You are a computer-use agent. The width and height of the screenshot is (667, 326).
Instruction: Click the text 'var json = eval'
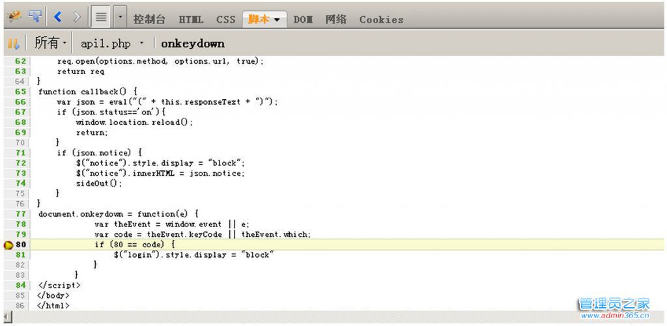(92, 102)
